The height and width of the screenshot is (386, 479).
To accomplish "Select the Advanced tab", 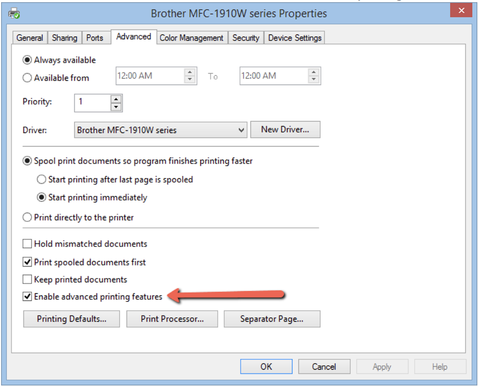I will (x=134, y=37).
